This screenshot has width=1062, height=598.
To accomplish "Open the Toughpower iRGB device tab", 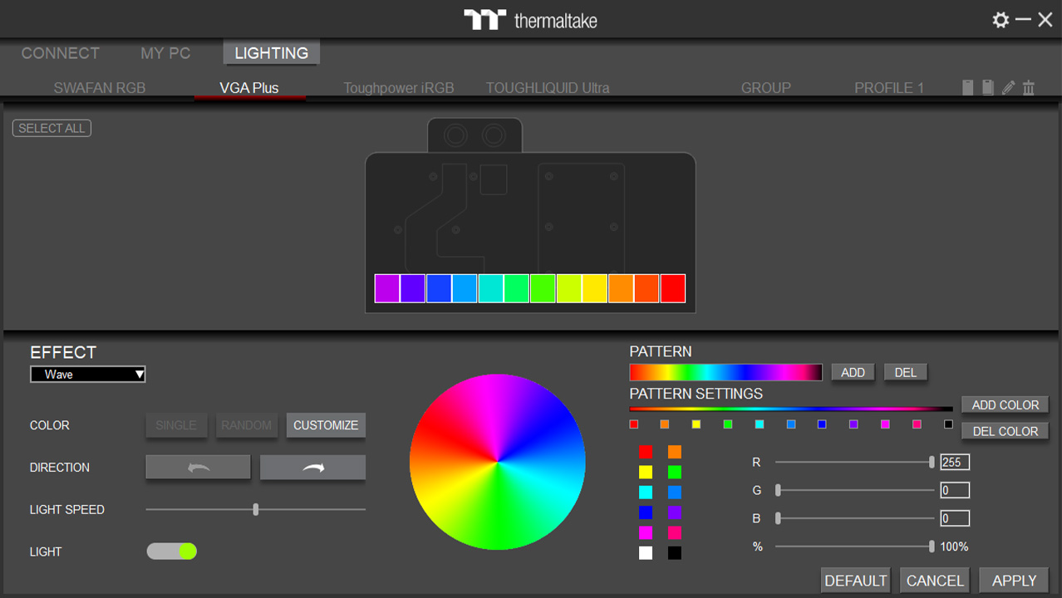I will 399,88.
